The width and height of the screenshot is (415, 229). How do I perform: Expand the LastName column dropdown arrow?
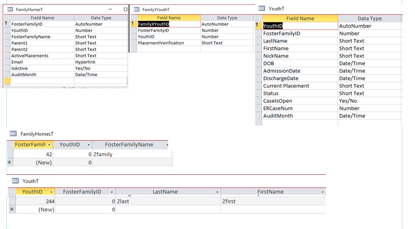tap(217, 192)
